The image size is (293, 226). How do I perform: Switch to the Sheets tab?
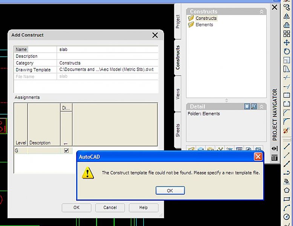pos(178,130)
